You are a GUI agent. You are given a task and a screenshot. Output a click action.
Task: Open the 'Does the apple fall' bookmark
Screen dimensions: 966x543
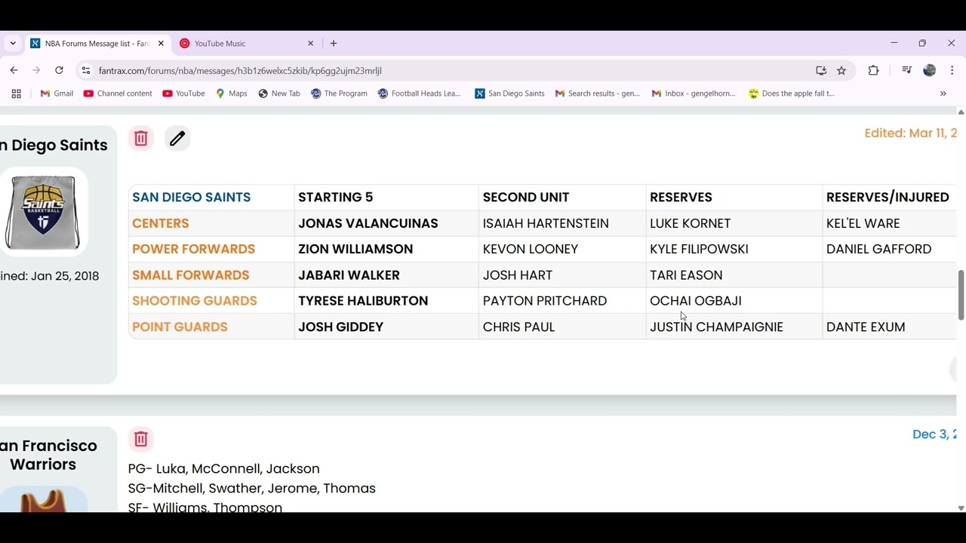(792, 94)
